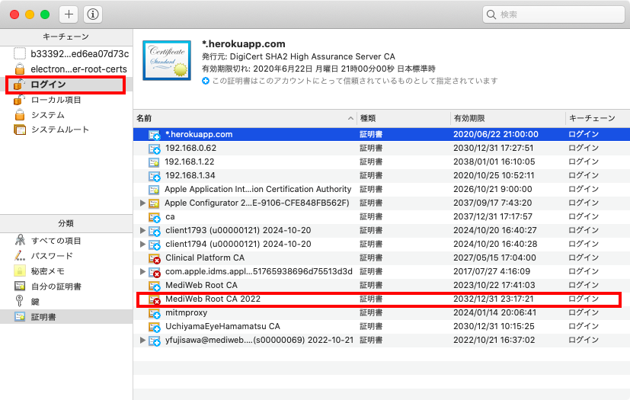Expand the client1793 certificate row
Viewport: 630px width, 400px height.
tap(142, 230)
